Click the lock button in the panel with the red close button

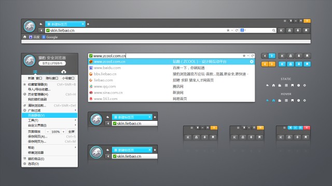(289, 137)
